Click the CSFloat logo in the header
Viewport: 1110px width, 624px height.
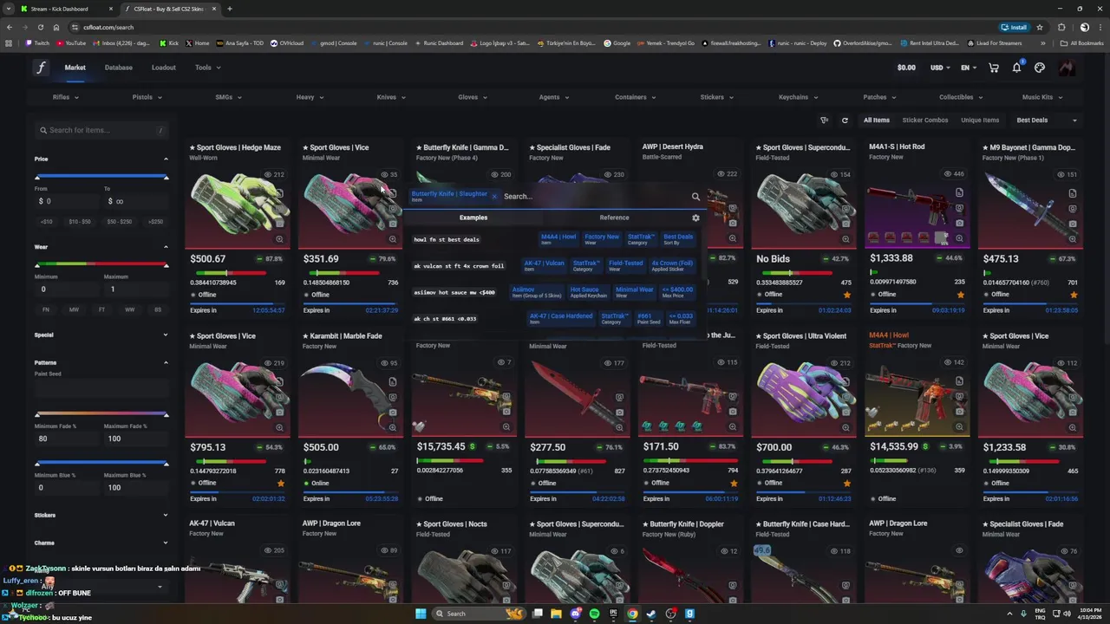point(41,68)
